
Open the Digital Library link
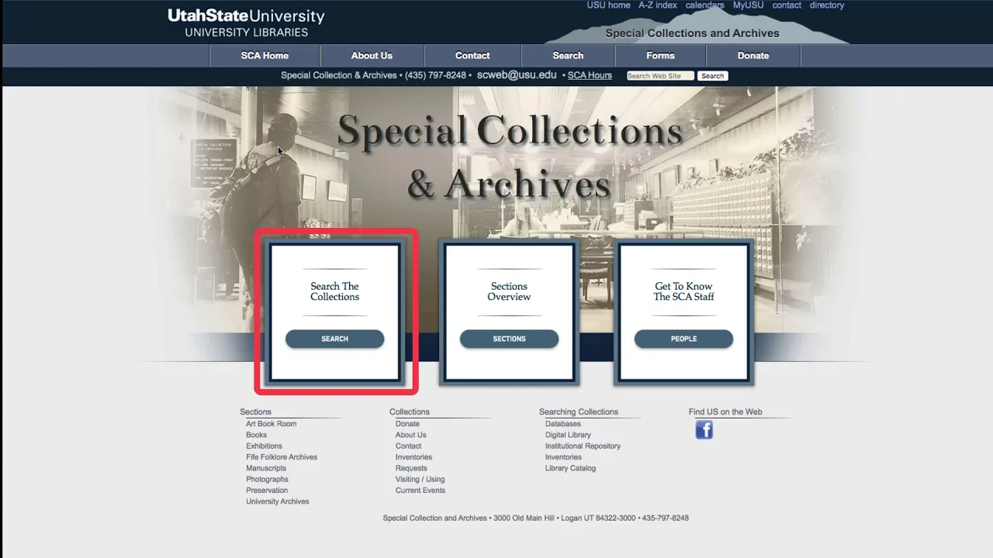coord(568,435)
